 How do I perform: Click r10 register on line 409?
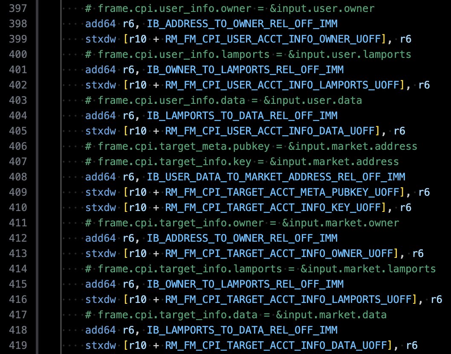(138, 192)
